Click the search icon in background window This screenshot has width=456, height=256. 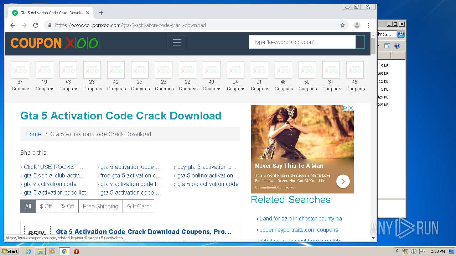coord(401,34)
